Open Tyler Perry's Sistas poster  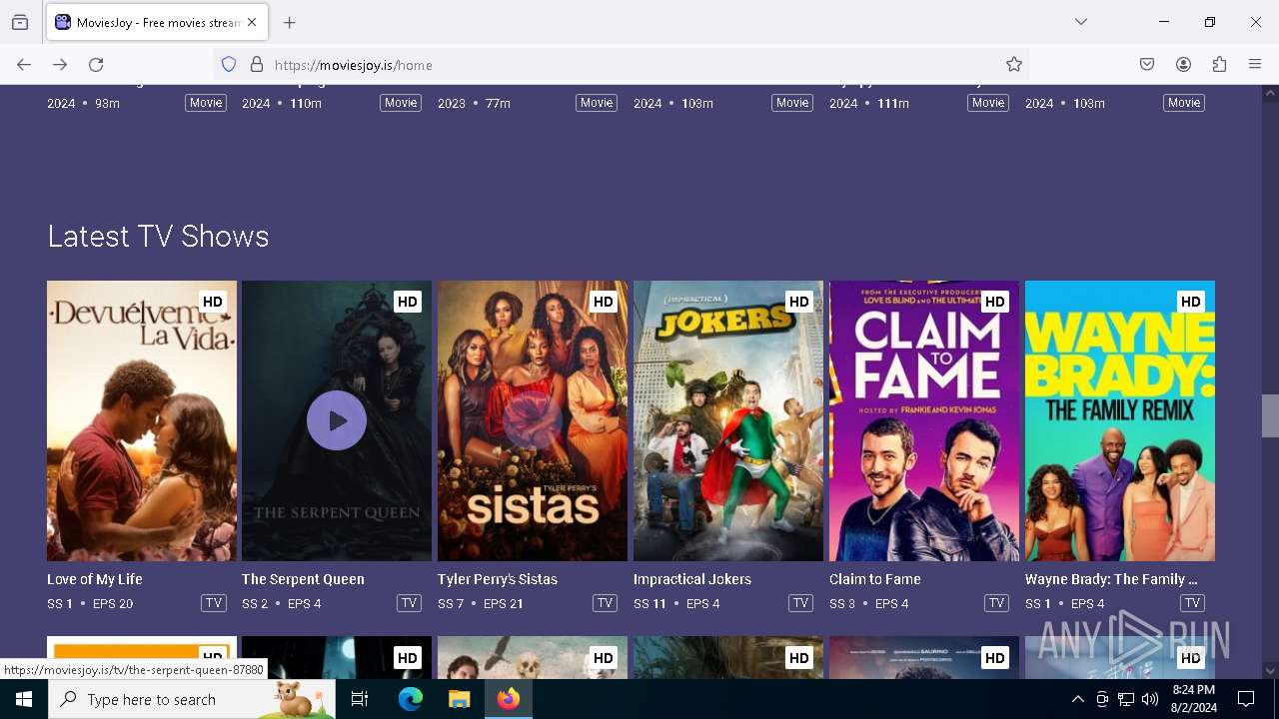[533, 420]
